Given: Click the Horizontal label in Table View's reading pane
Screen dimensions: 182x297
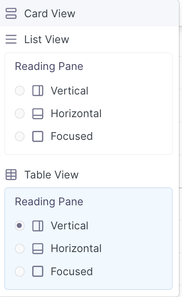Looking at the screenshot, I should [x=76, y=248].
